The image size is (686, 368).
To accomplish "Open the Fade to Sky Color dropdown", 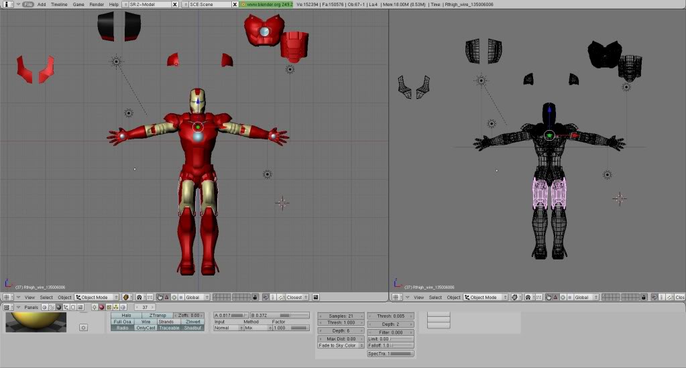I will [x=341, y=345].
